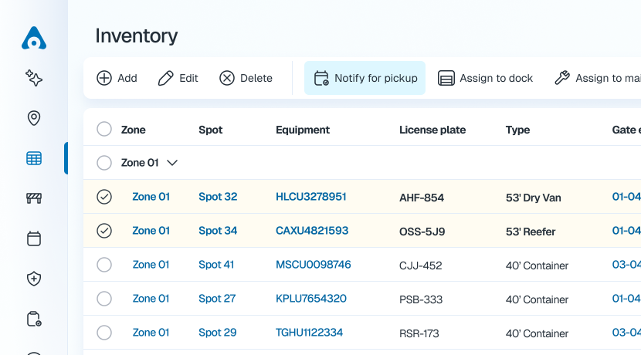Viewport: 641px width, 355px height.
Task: Click Edit in the toolbar
Action: 178,78
